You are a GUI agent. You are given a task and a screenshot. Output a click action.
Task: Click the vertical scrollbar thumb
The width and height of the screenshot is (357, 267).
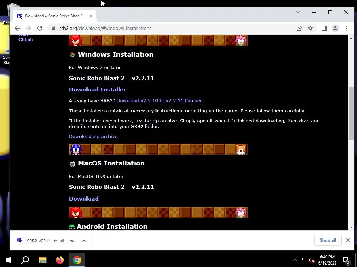pos(351,113)
